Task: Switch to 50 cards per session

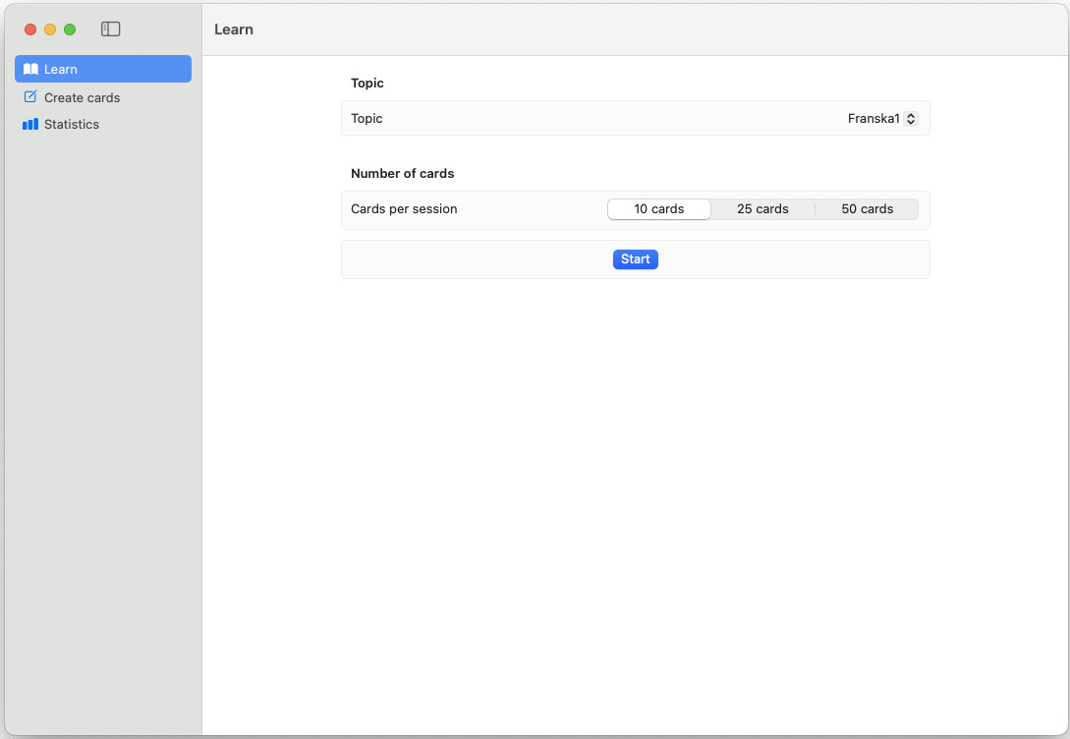Action: [x=867, y=209]
